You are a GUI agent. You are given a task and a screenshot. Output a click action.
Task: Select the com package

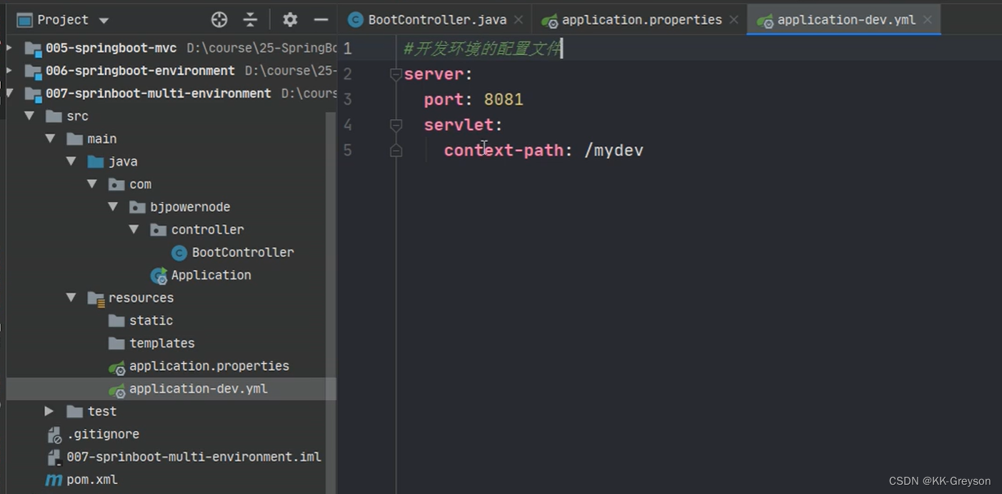coord(140,184)
